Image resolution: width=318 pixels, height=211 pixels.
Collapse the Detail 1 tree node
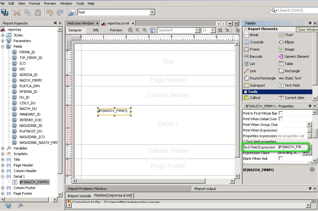[x=3, y=176]
